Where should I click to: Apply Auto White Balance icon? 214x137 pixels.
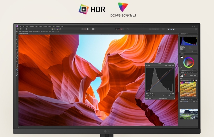click(x=60, y=29)
